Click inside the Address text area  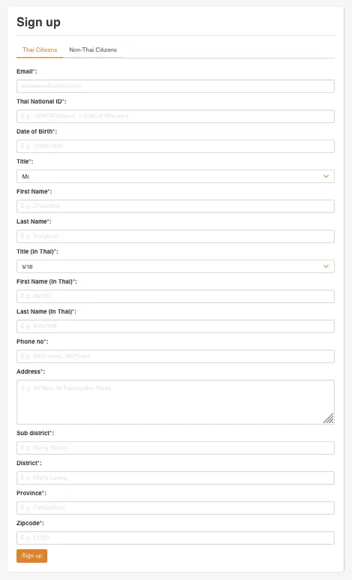point(176,402)
